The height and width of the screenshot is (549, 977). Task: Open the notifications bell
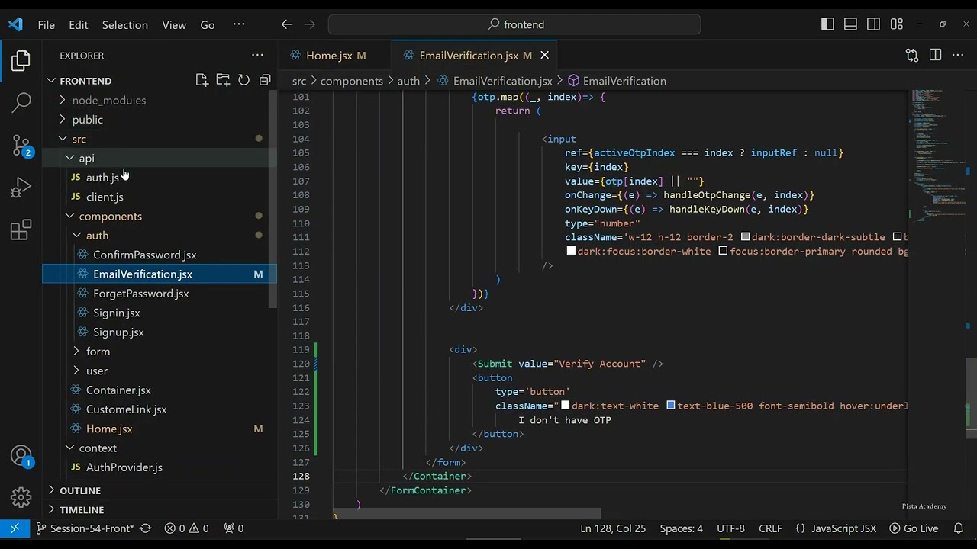(x=959, y=528)
